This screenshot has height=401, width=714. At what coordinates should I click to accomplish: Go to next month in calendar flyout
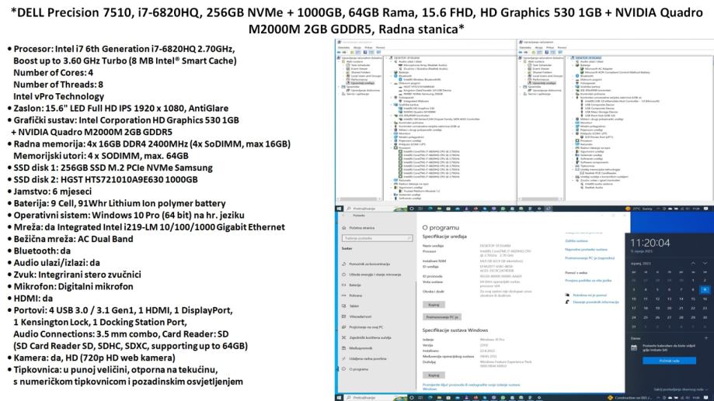tap(705, 263)
